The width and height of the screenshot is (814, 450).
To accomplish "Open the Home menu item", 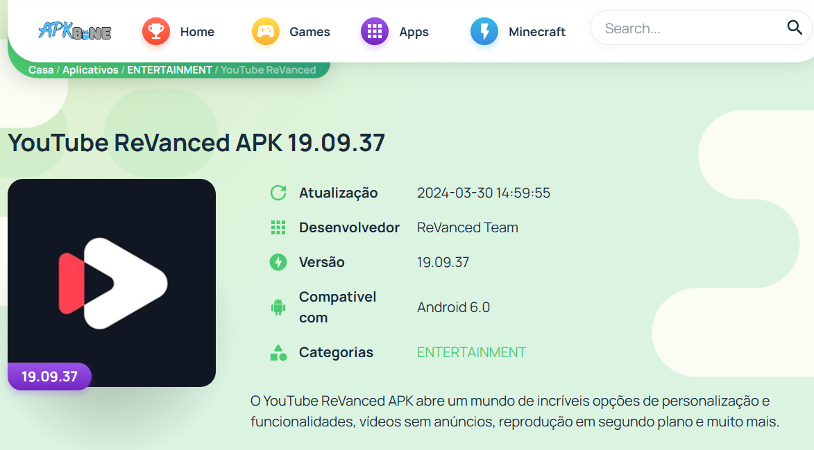I will [x=197, y=32].
